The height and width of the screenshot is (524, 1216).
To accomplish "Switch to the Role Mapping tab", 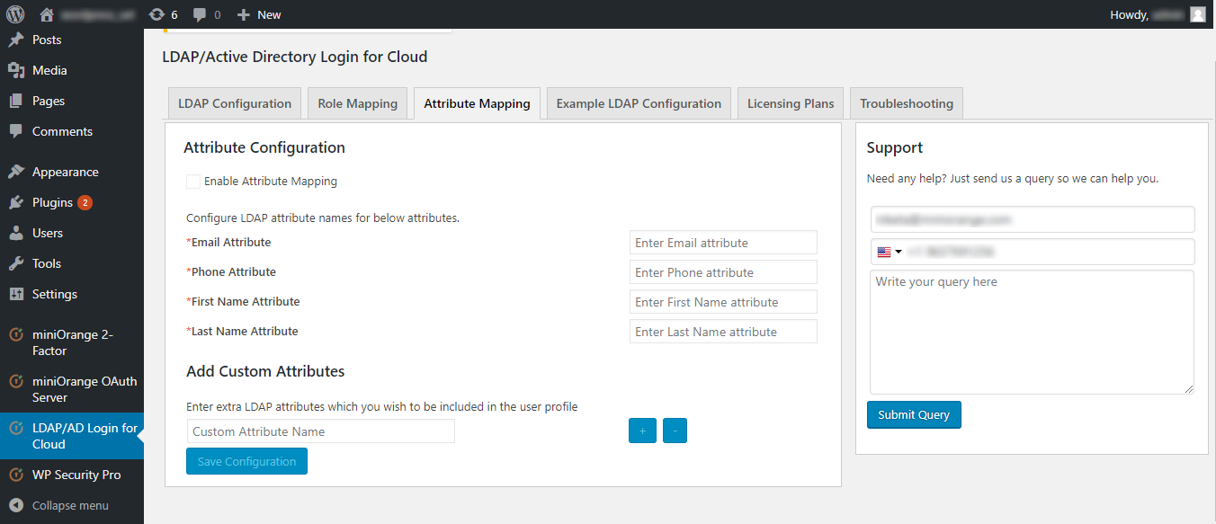I will [357, 102].
